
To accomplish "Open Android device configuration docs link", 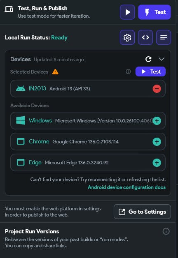I will tap(126, 187).
